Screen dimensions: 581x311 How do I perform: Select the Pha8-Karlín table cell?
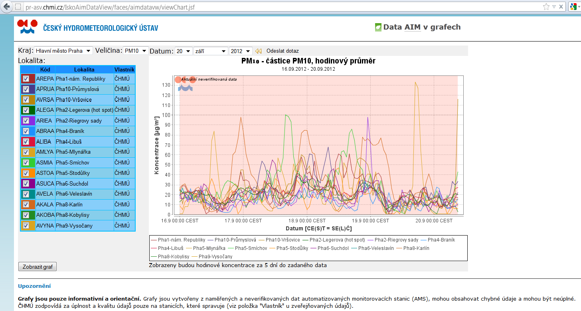84,204
